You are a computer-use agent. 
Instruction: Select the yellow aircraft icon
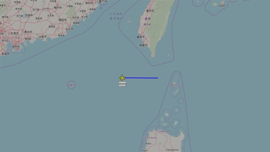click(x=122, y=78)
